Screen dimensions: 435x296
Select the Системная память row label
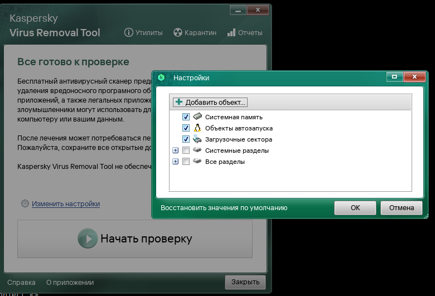pos(234,117)
